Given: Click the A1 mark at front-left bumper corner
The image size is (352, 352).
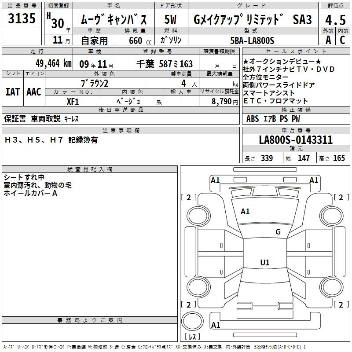Looking at the screenshot, I should [215, 180].
